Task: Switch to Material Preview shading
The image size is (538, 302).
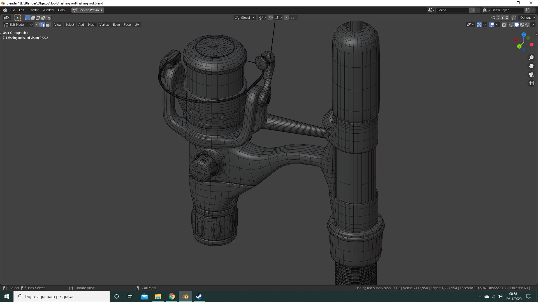Action: (522, 25)
